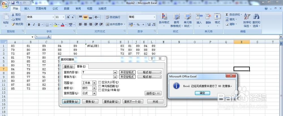
Task: Select column R header
Action: tap(241, 42)
